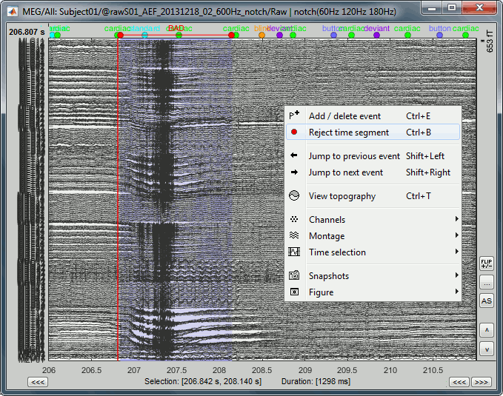503x396 pixels.
Task: Toggle the FLIP +/- axis button
Action: pos(487,264)
